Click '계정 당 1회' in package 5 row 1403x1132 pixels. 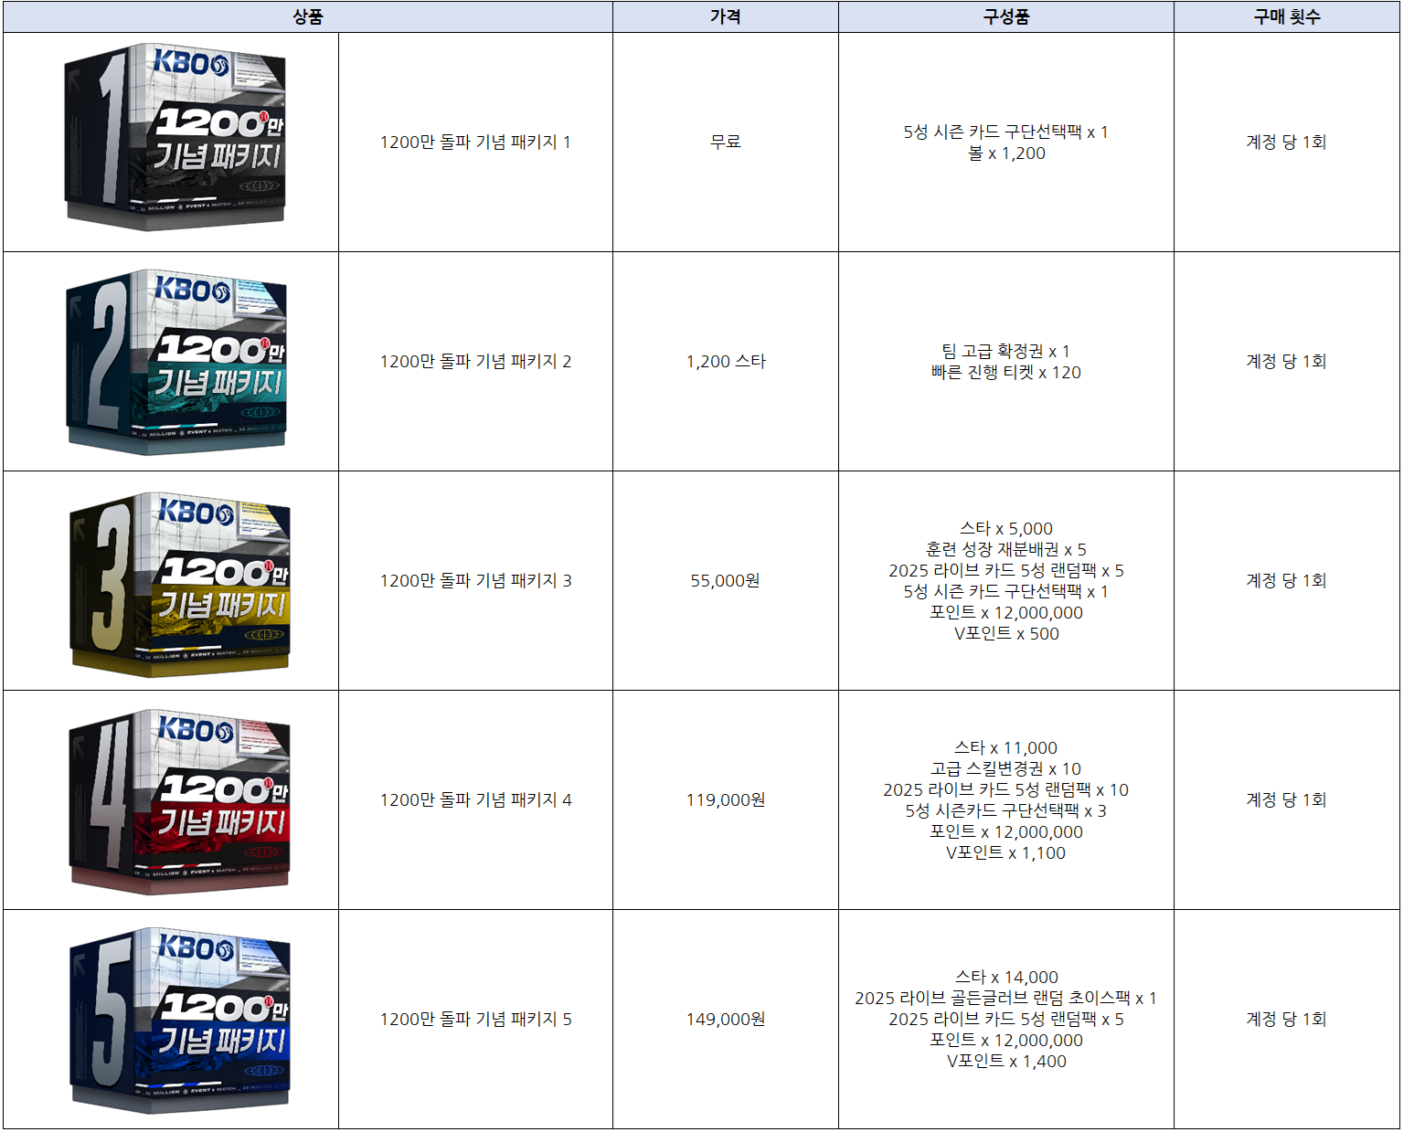1287,1020
